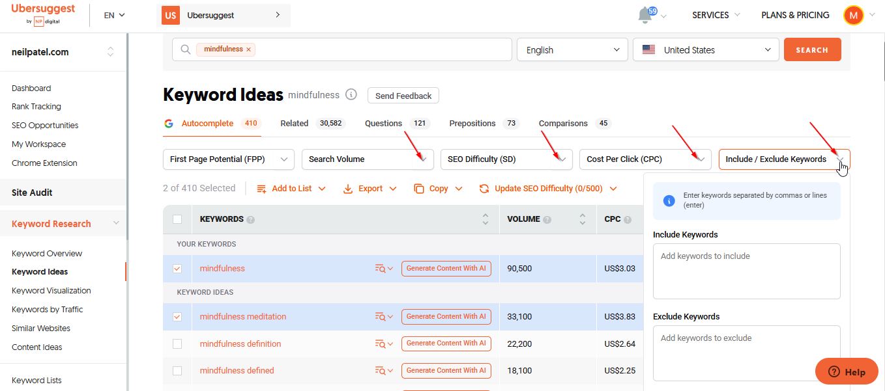Viewport: 885px width, 391px height.
Task: Open search options icon for mindfulness meditation row
Action: click(x=383, y=317)
